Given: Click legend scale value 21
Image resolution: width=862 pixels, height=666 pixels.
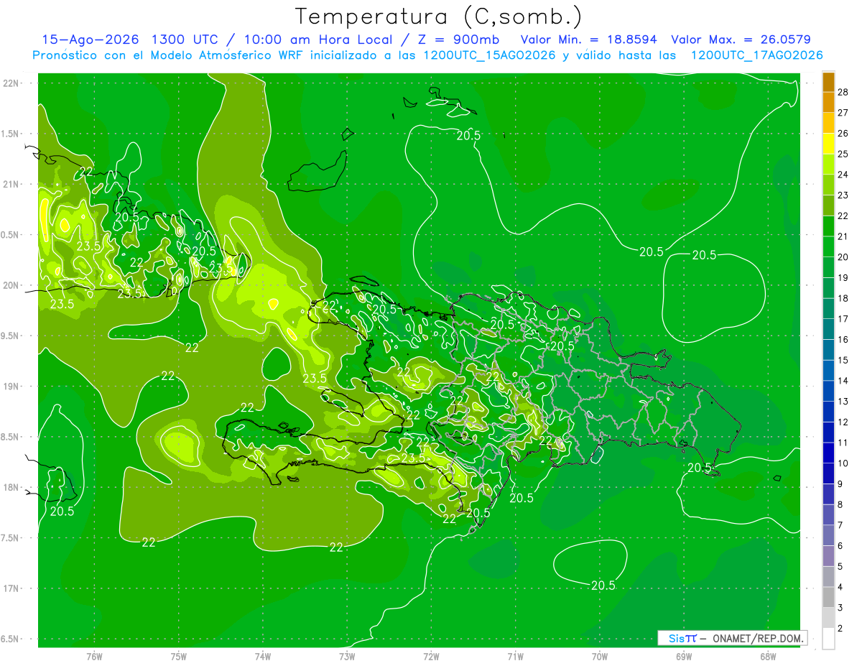Looking at the screenshot, I should tap(844, 236).
